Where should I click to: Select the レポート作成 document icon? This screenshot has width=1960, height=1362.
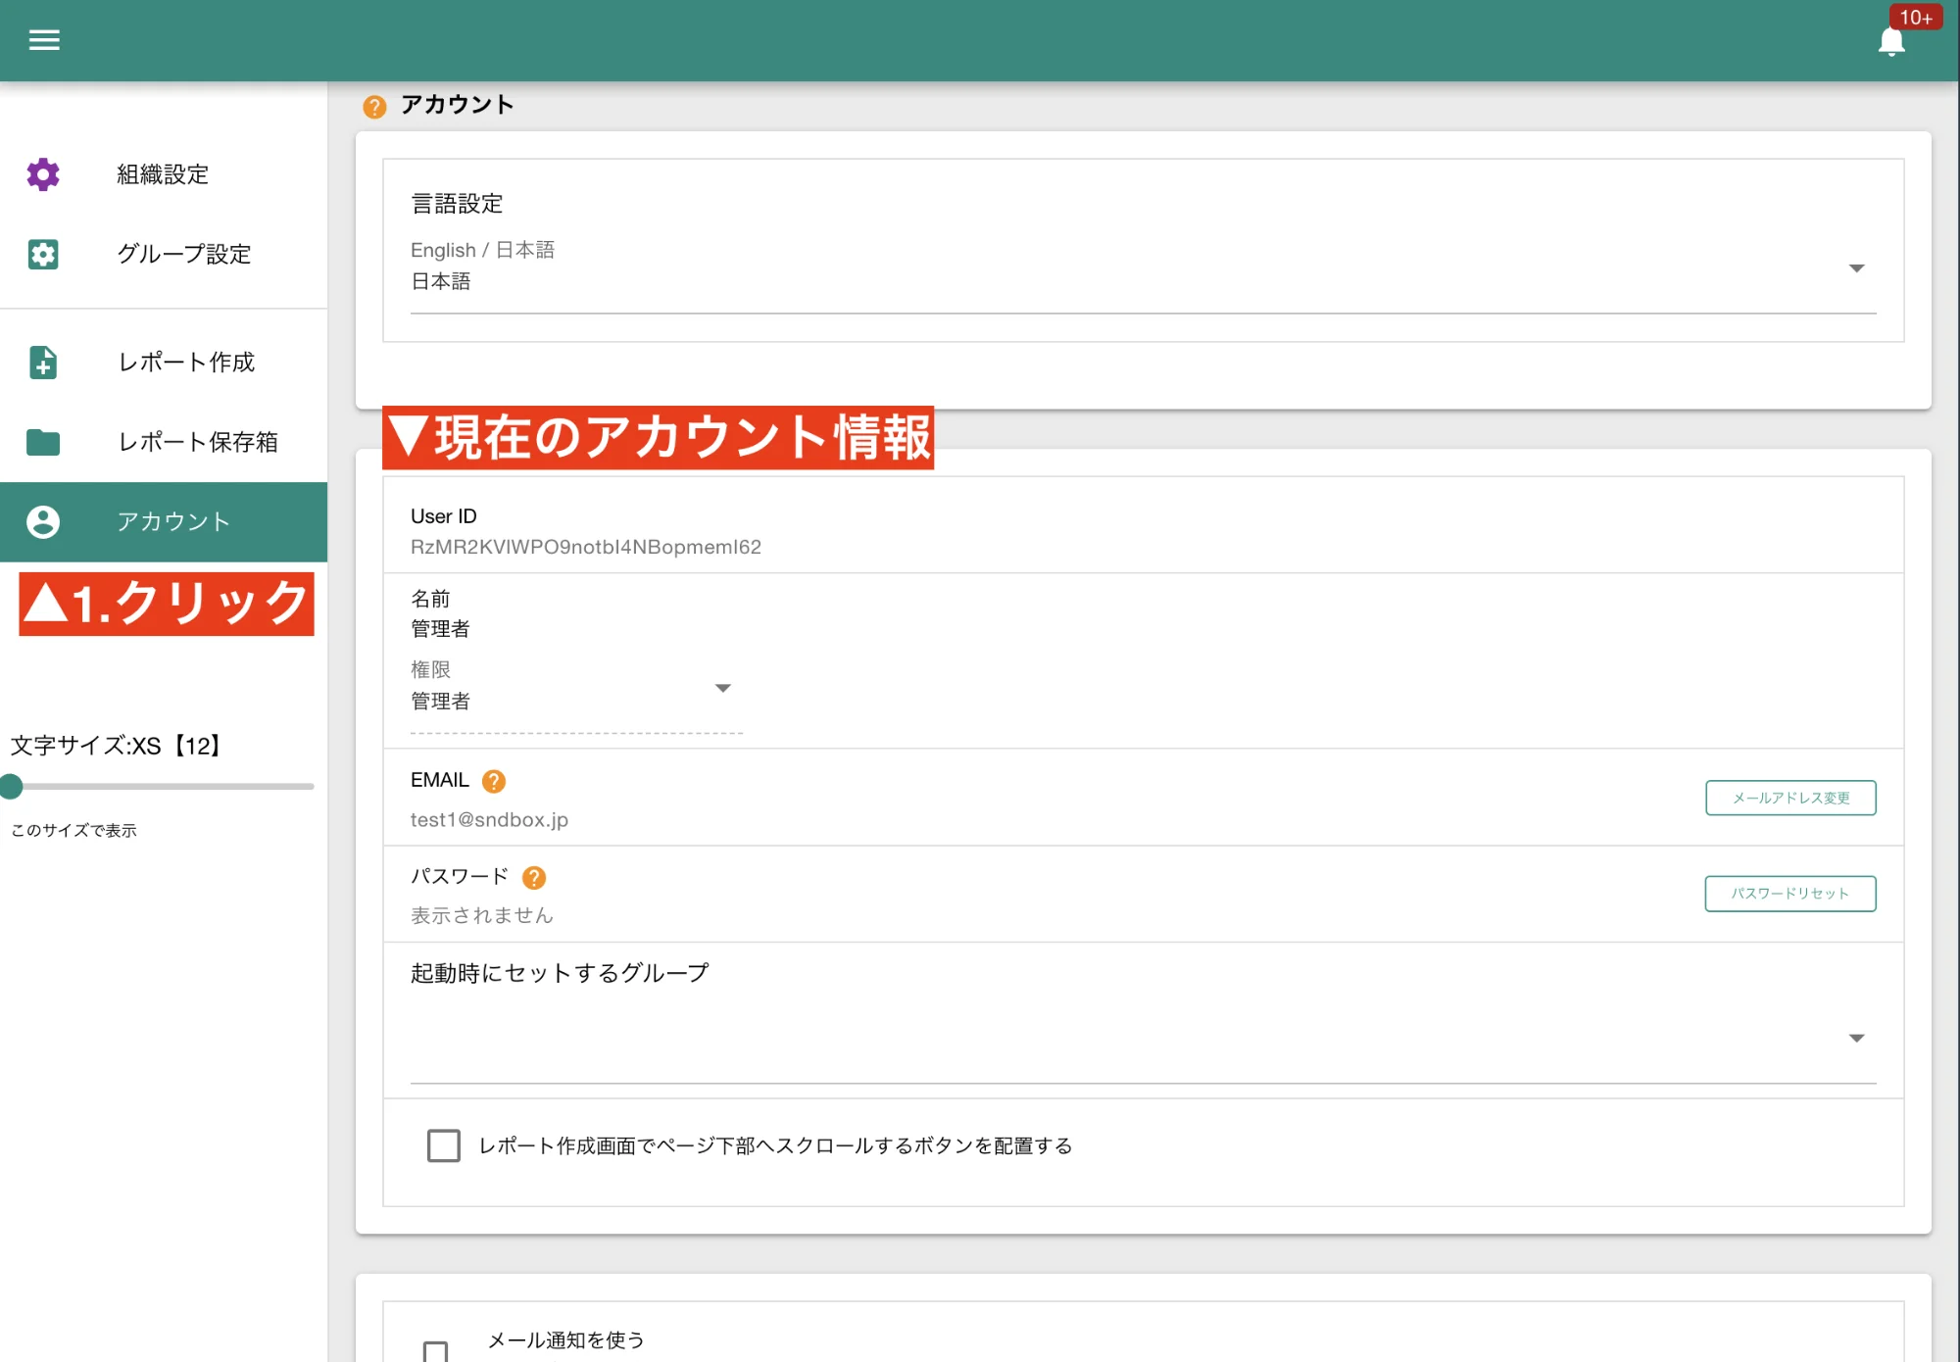coord(43,363)
